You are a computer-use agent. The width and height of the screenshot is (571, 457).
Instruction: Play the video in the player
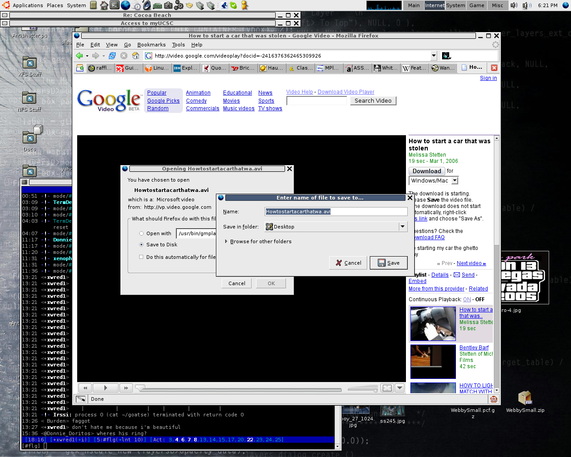105,388
